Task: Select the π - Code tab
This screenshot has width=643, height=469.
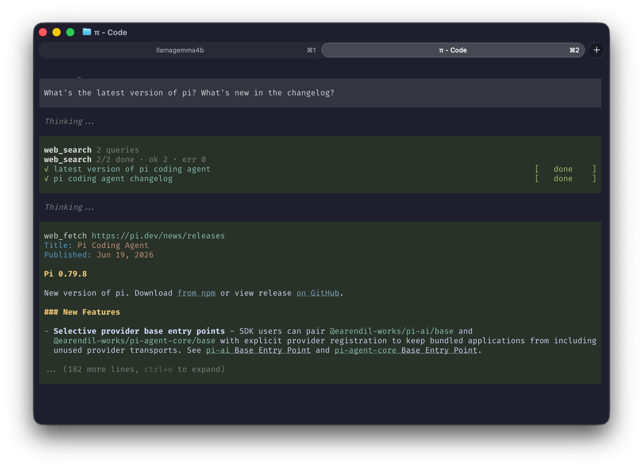Action: [x=453, y=50]
